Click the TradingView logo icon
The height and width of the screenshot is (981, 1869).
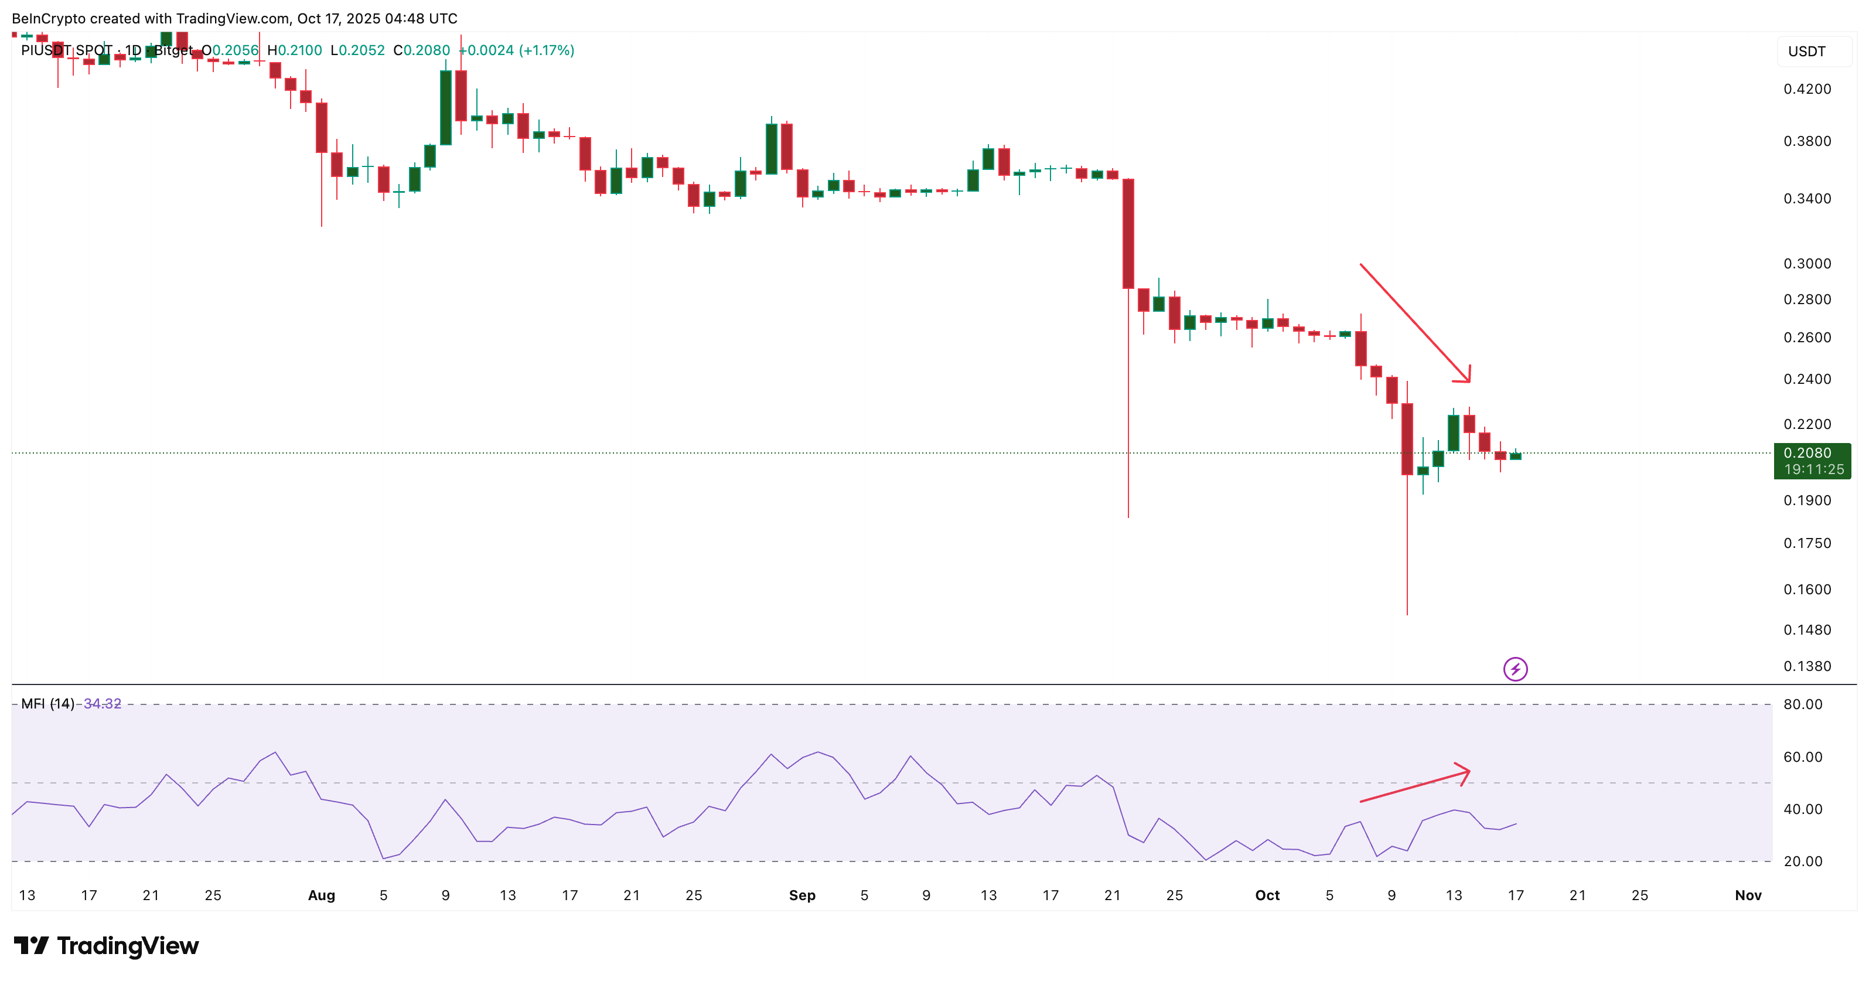coord(30,945)
